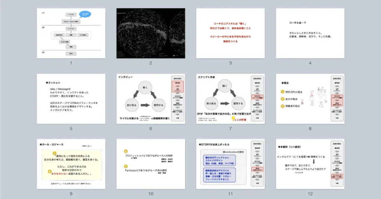Select the flowchart slide 1 thumbnail
Viewport: 381px width, 199px height.
71,33
